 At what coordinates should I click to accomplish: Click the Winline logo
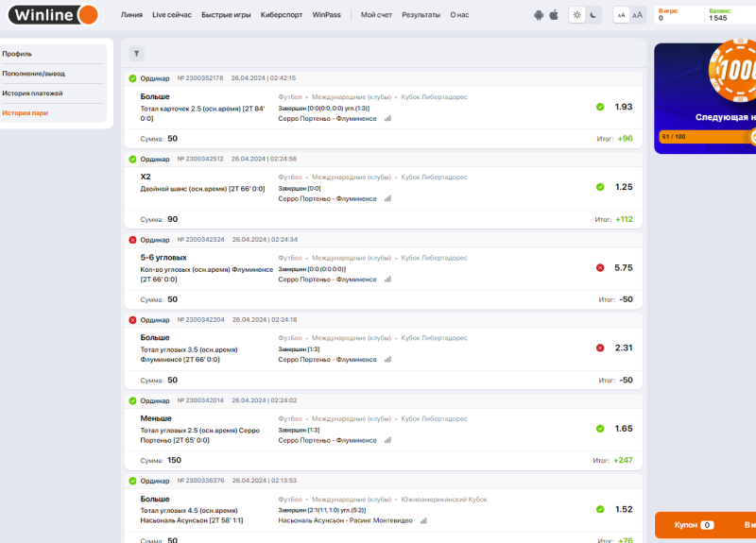click(50, 15)
